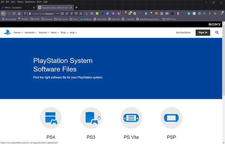
Task: Close the Support: System Software tab
Action: point(71,8)
